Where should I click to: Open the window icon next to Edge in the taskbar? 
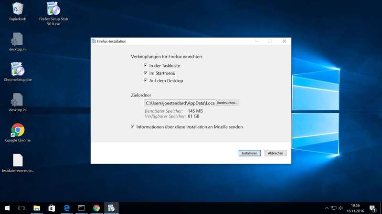click(81, 208)
